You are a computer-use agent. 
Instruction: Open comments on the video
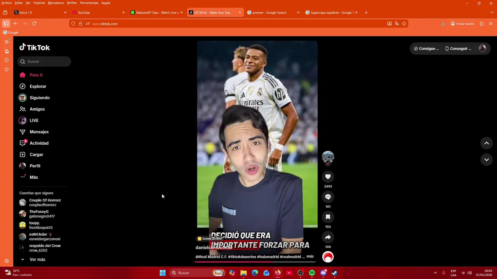click(328, 197)
